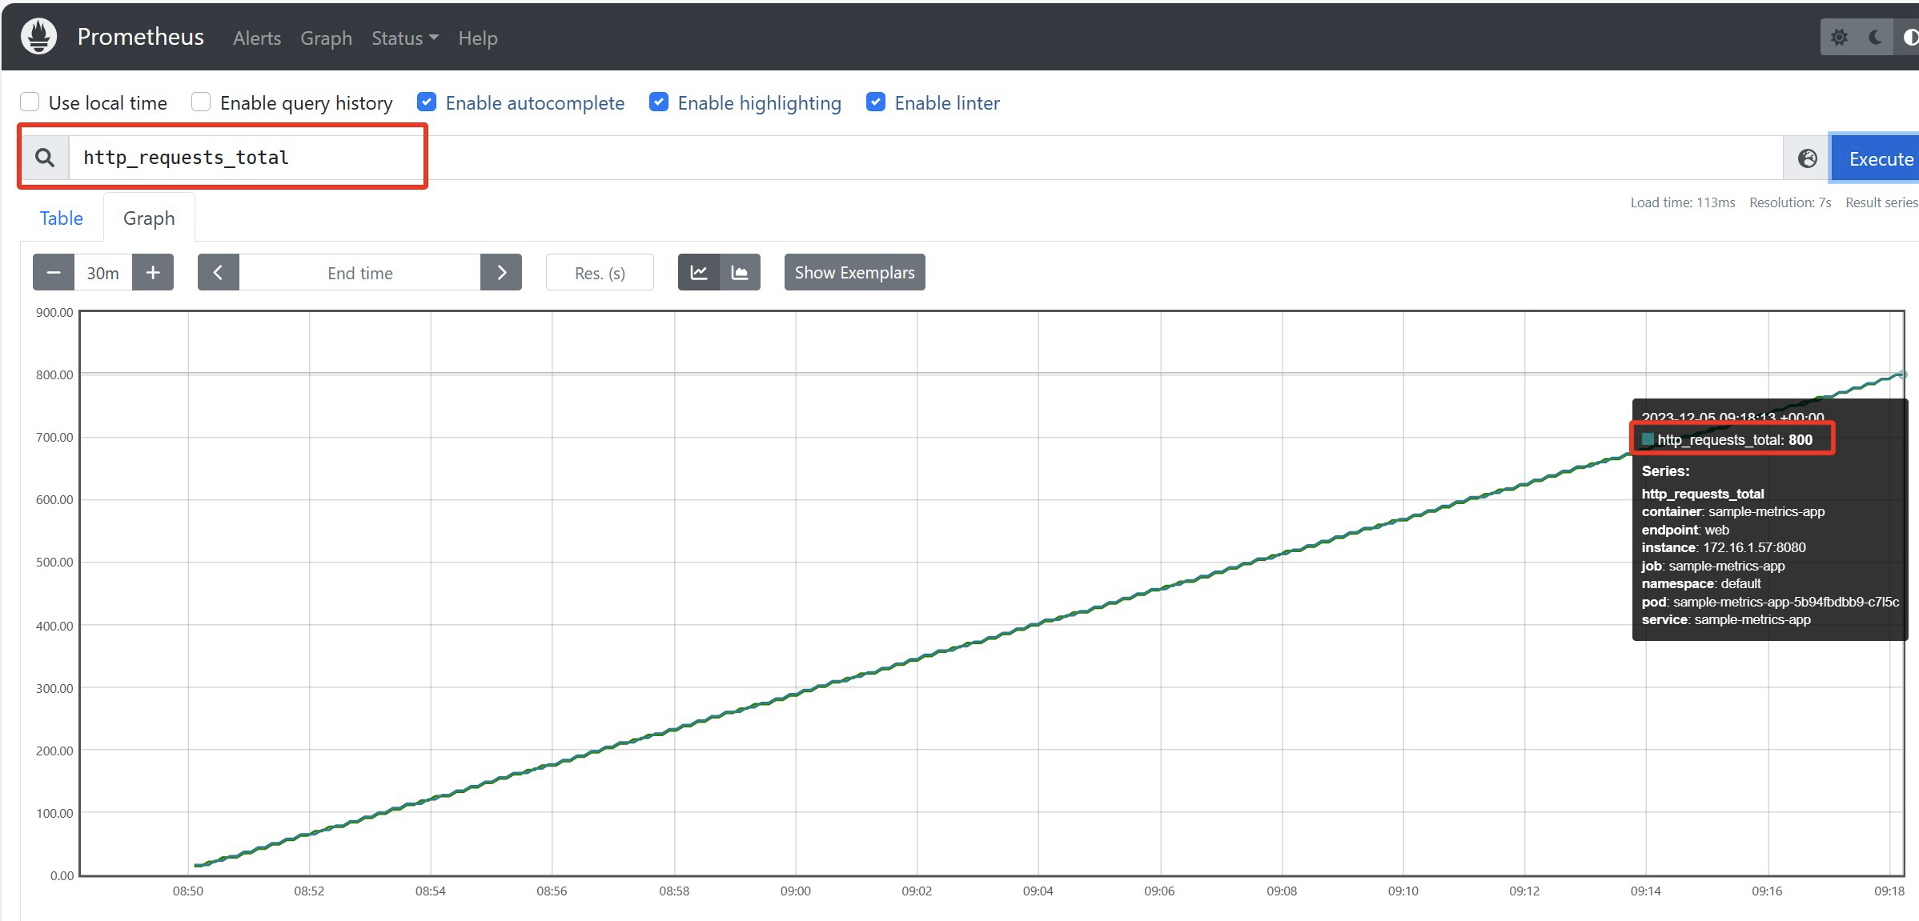Check the Enable query history box

tap(201, 102)
